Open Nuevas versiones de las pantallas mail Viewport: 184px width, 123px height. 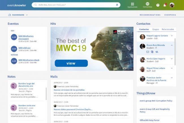(69, 90)
